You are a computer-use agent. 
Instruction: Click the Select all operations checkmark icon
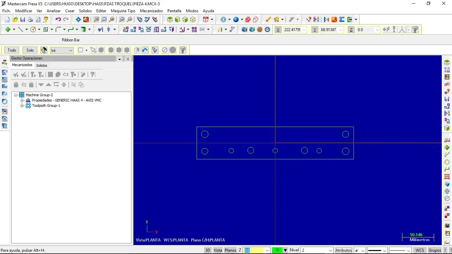click(16, 74)
